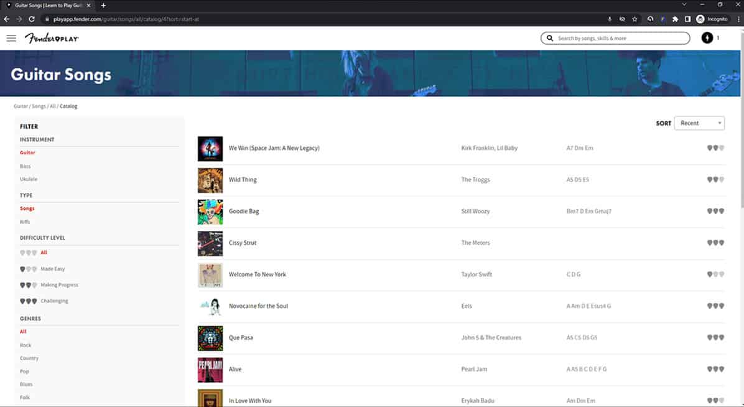
Task: Filter type by Songs
Action: [x=27, y=208]
